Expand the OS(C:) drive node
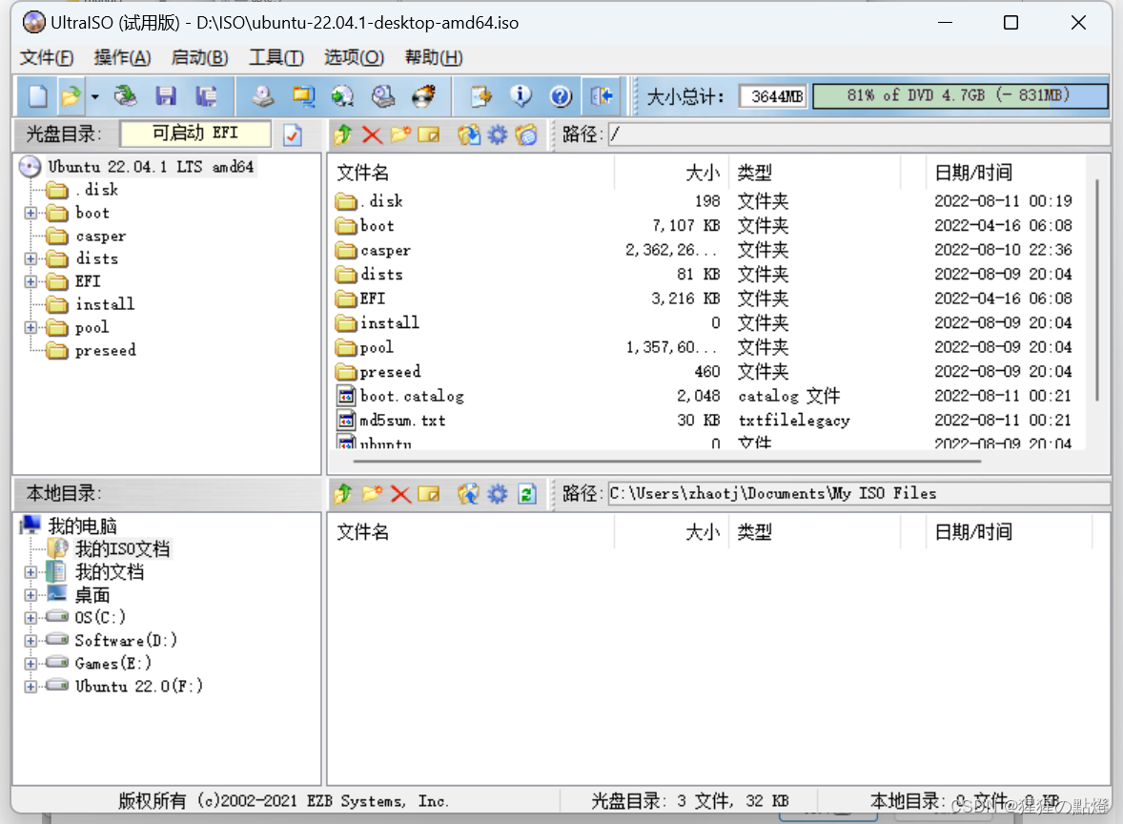 31,618
